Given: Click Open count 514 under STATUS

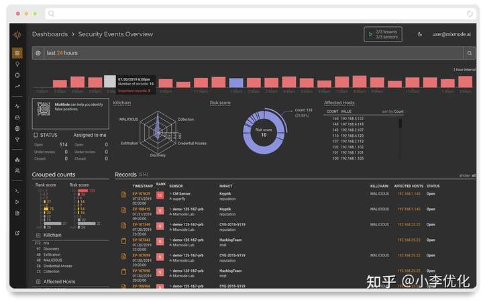Looking at the screenshot, I should [64, 144].
